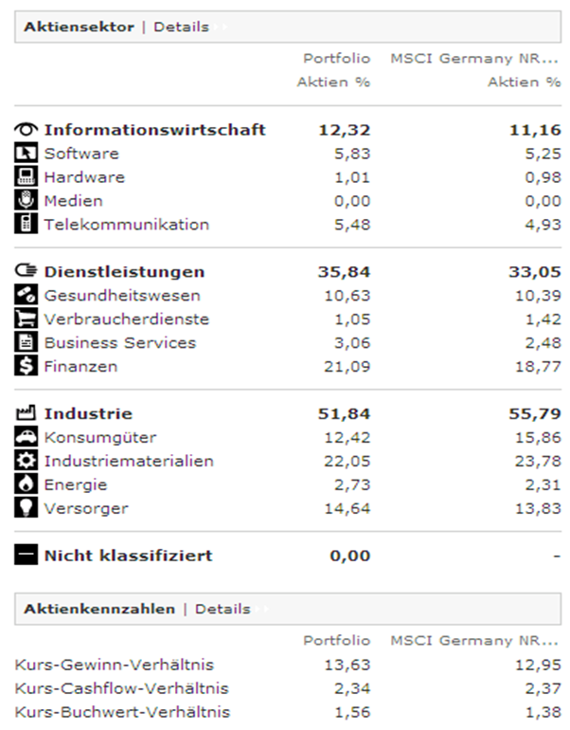Click the Finanzen dollar icon

click(26, 366)
